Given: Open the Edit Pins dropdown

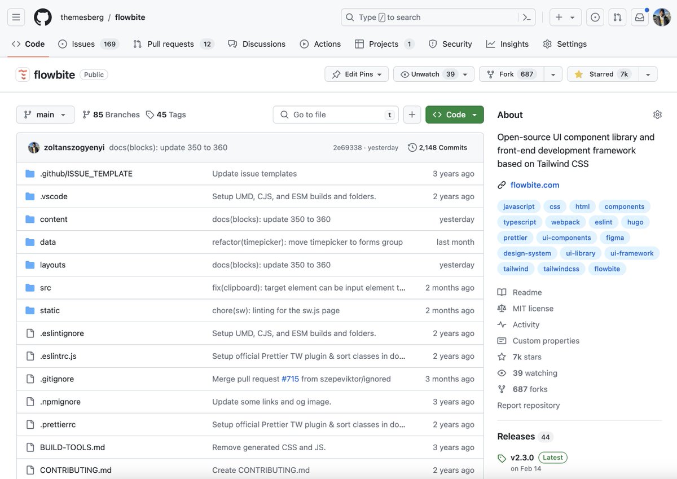Looking at the screenshot, I should point(357,74).
